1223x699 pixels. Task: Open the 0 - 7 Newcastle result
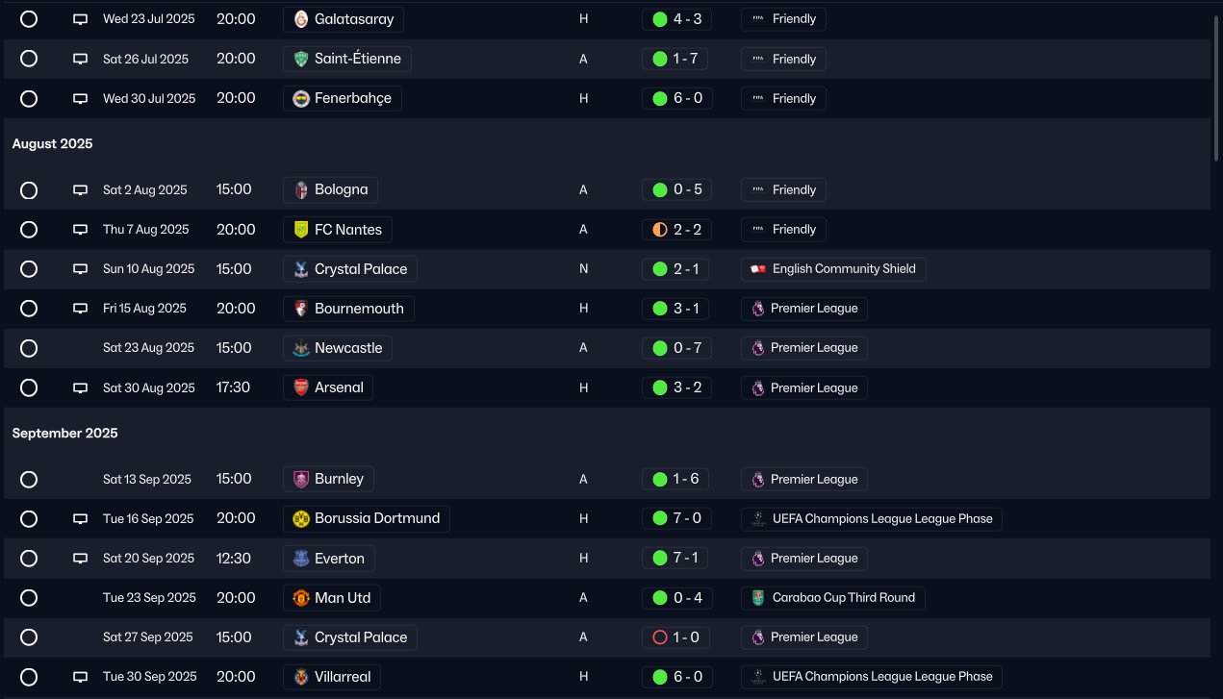[x=677, y=348]
